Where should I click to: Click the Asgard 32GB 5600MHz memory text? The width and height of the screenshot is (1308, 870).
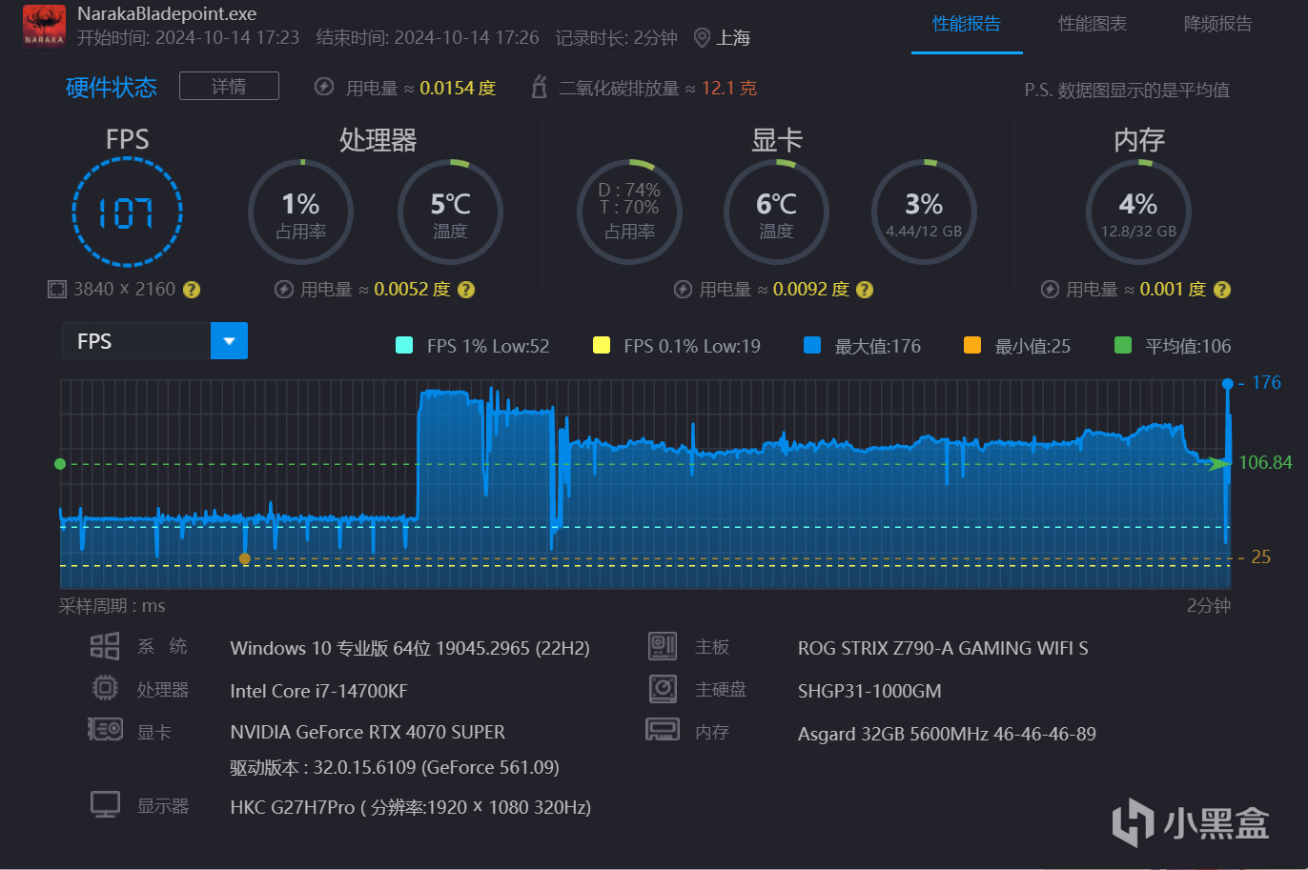947,734
